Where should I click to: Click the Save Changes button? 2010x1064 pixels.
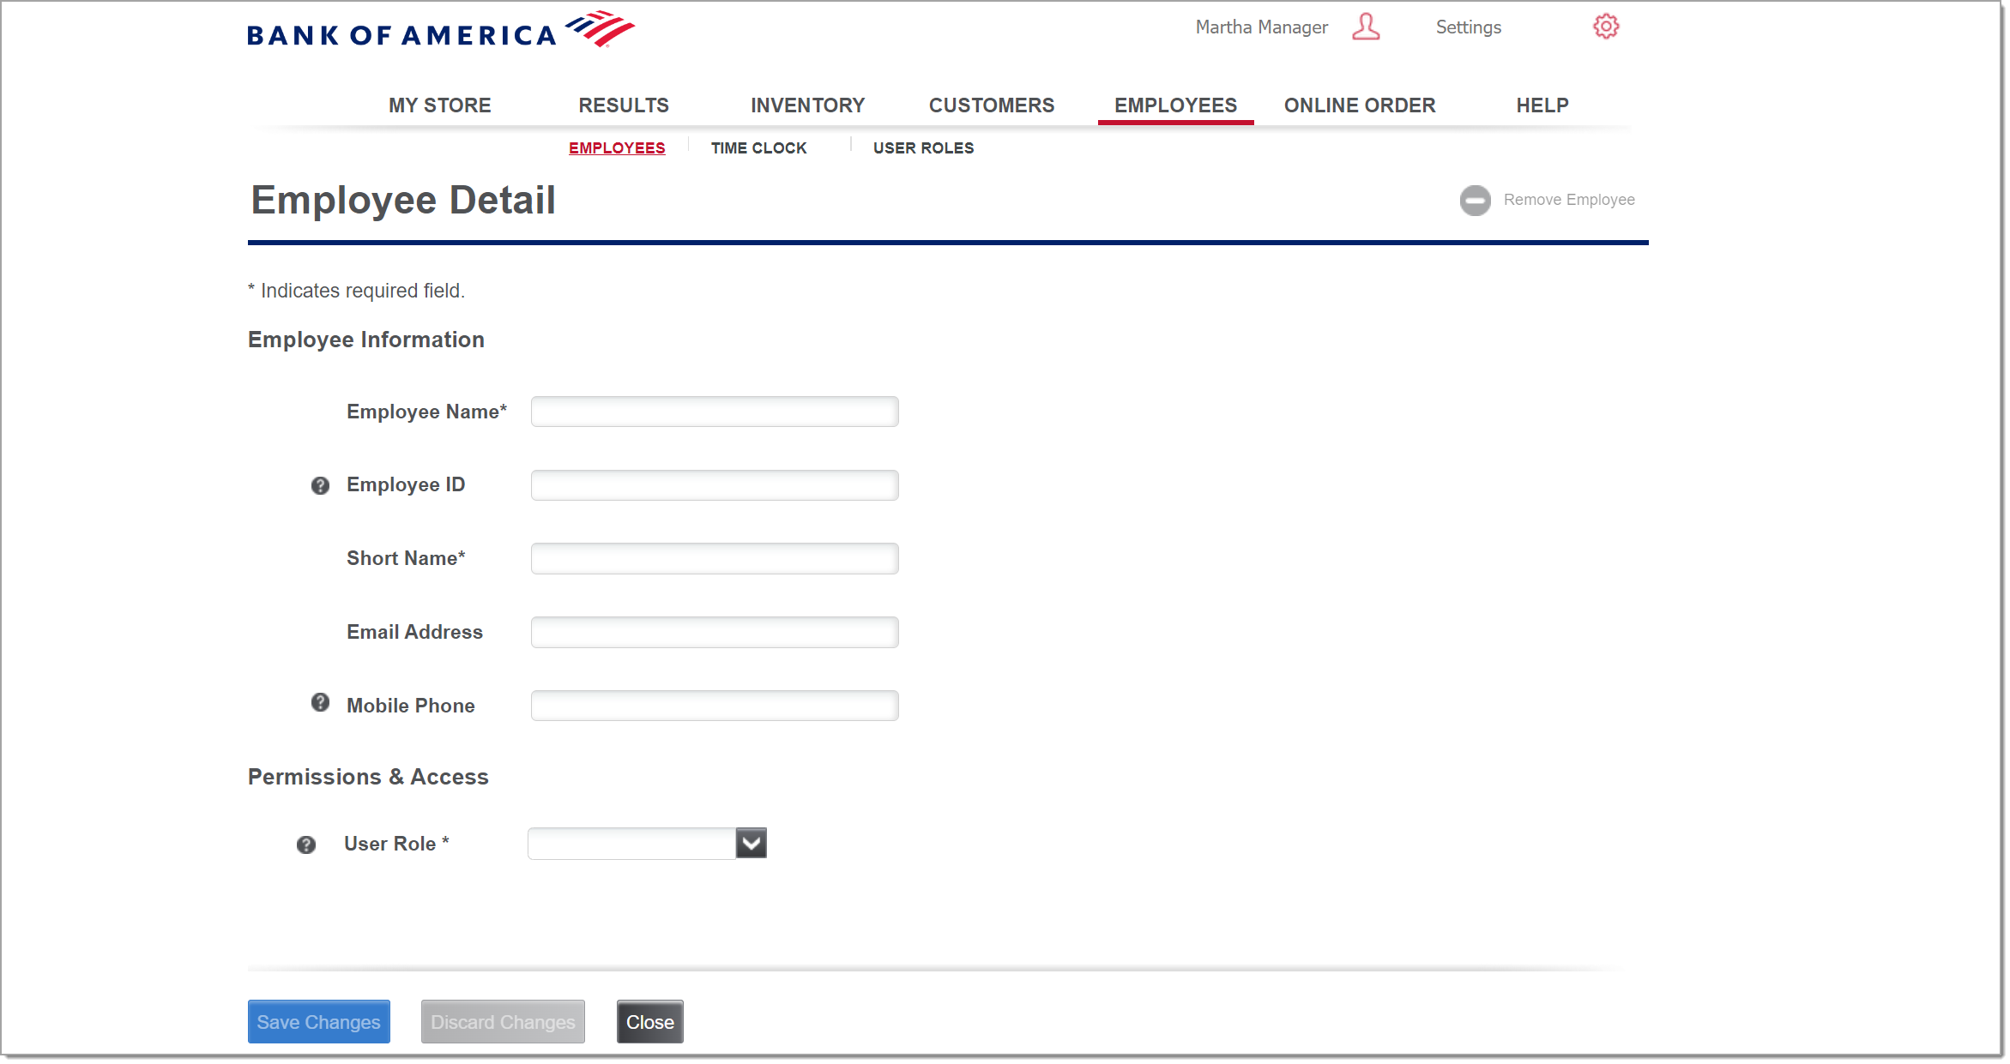319,1021
